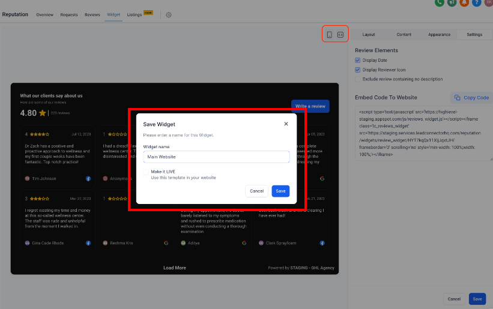
Task: Go to the Reviews tab
Action: click(x=92, y=15)
